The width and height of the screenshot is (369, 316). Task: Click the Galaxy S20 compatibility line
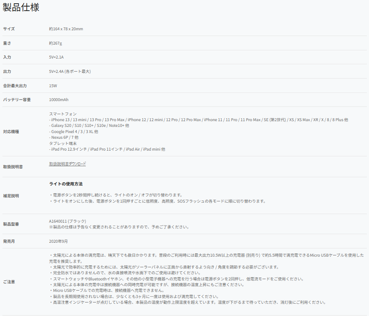89,126
